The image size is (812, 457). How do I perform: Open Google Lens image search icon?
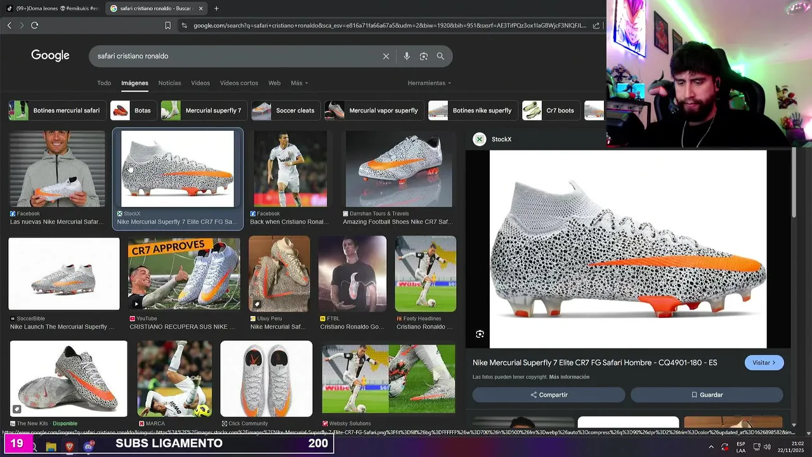coord(423,56)
